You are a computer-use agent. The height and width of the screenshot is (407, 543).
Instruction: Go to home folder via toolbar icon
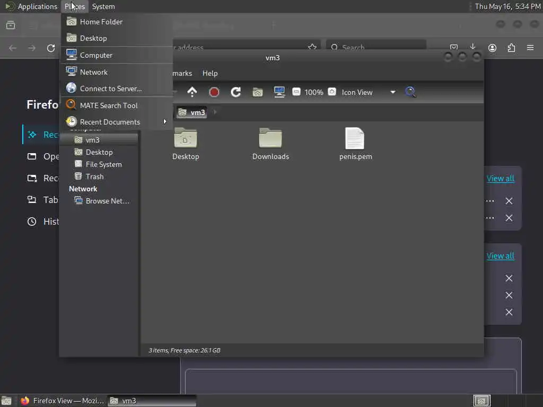(x=258, y=92)
